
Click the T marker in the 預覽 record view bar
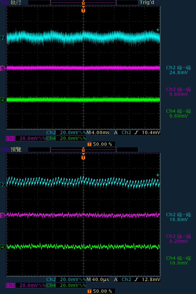click(83, 150)
